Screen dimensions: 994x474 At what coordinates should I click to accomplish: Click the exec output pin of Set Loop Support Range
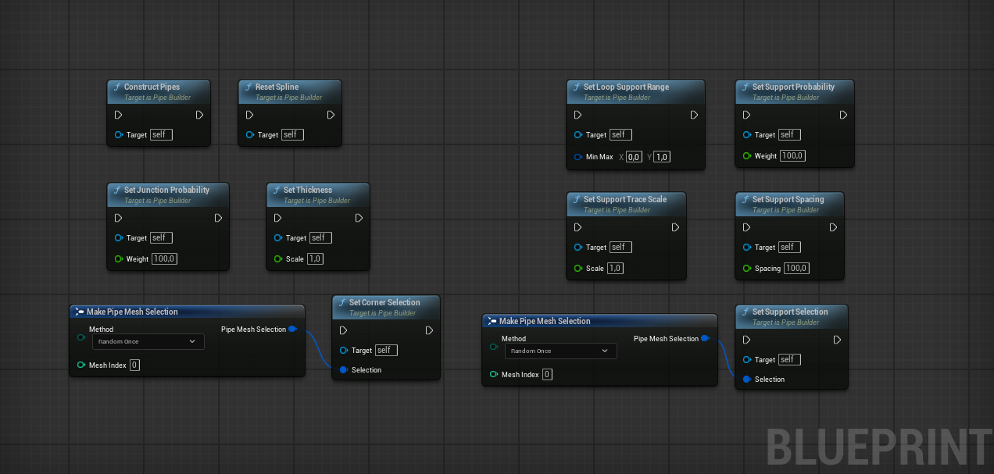point(692,114)
